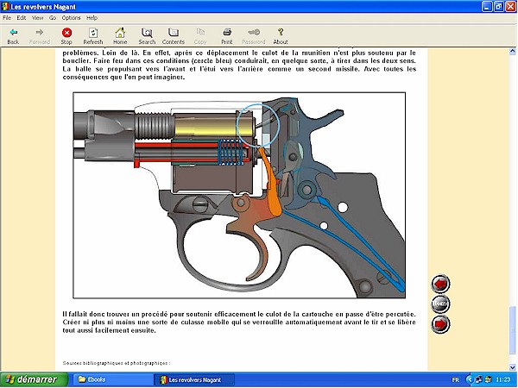Print the current page
The image size is (518, 388).
226,36
